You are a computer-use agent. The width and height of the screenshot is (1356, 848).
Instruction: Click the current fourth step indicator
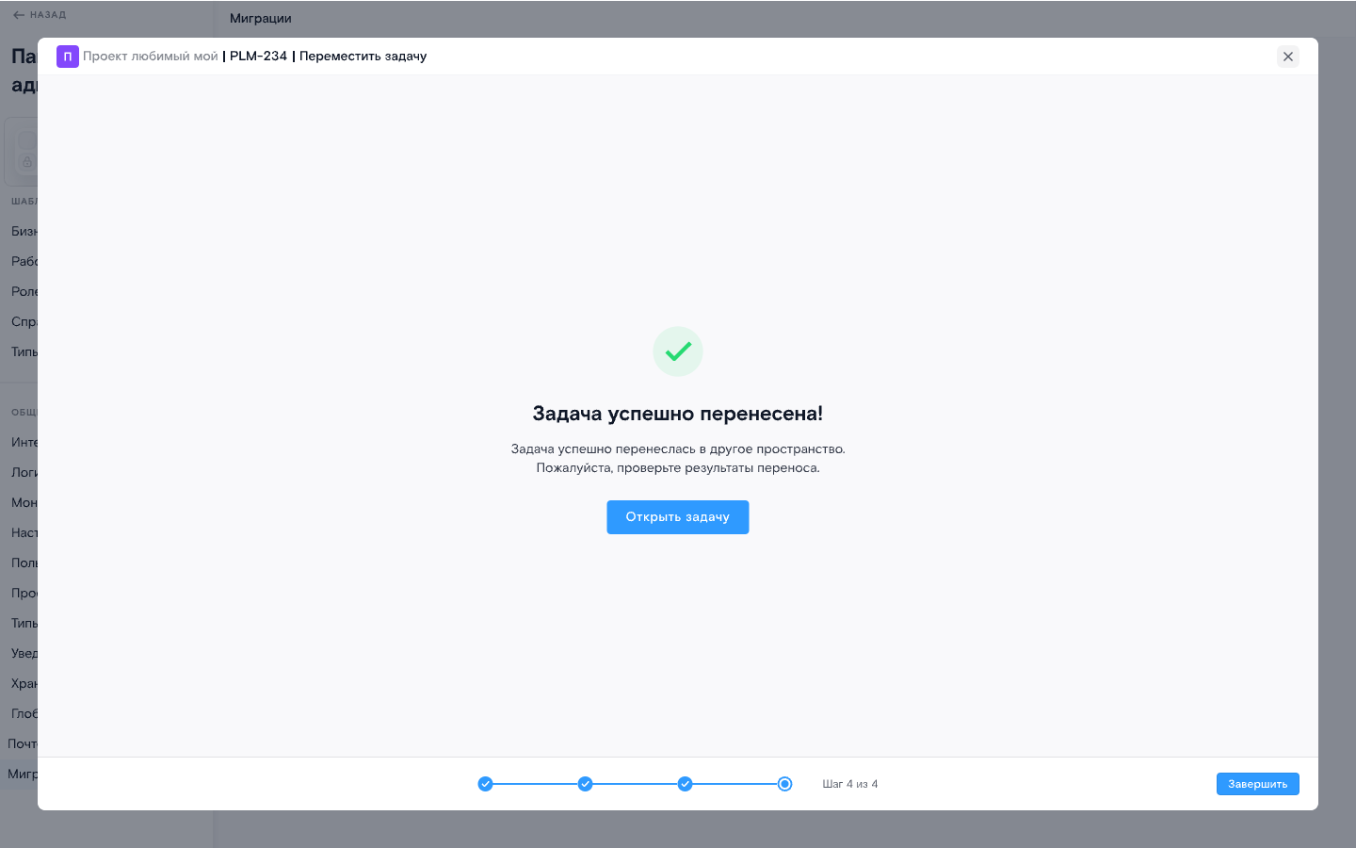784,784
